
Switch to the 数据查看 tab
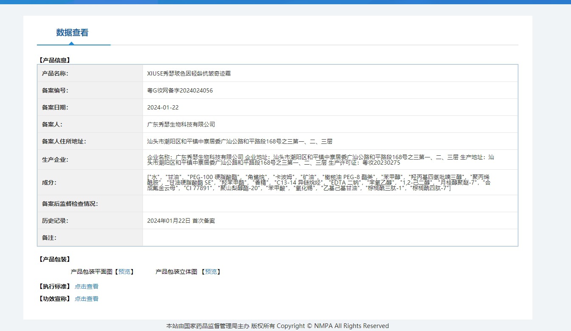(71, 33)
